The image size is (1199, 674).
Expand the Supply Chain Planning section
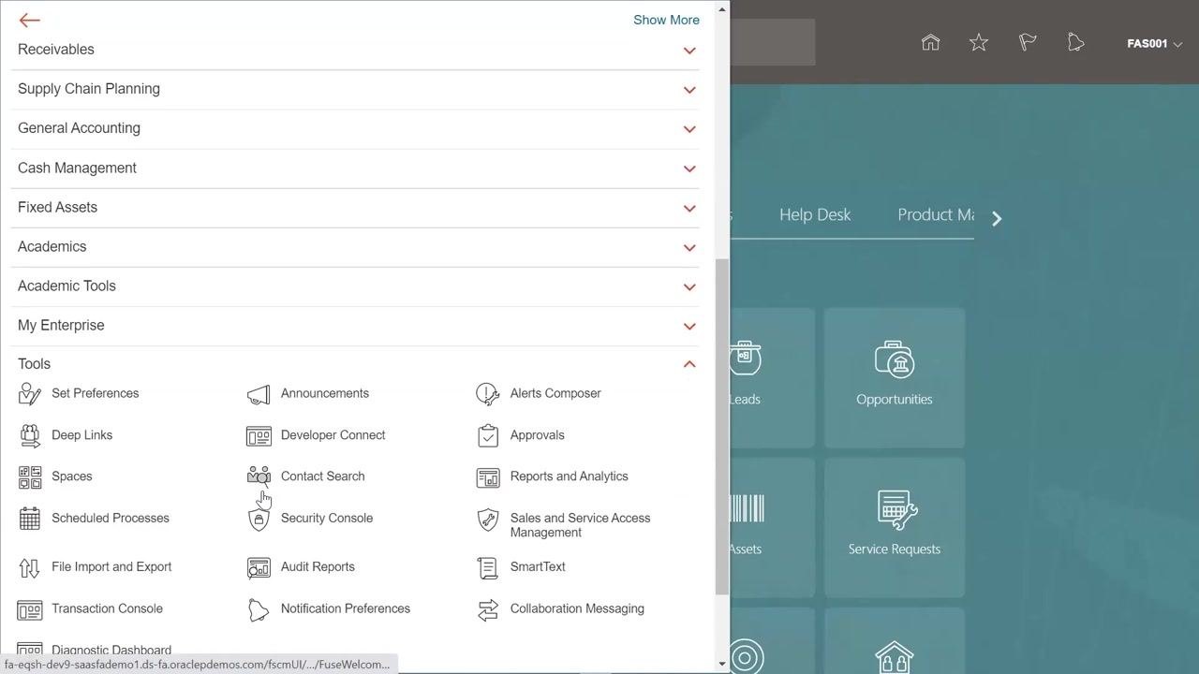[x=689, y=90]
